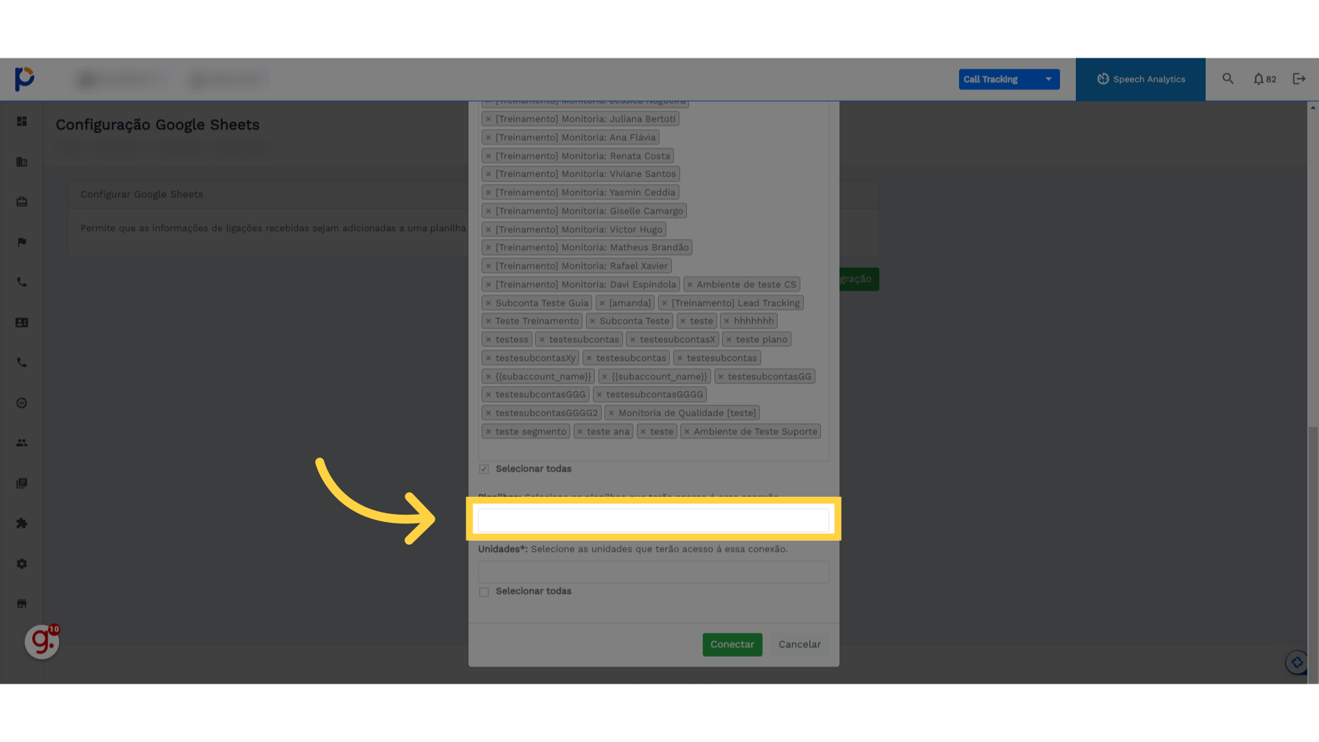Image resolution: width=1319 pixels, height=742 pixels.
Task: Remove the 'Viviane Santos' monitoria tag
Action: tap(488, 175)
